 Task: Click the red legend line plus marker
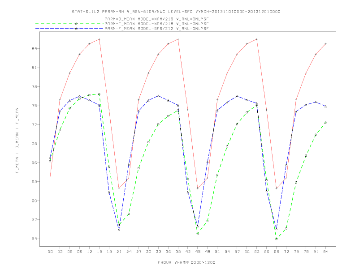(76, 19)
